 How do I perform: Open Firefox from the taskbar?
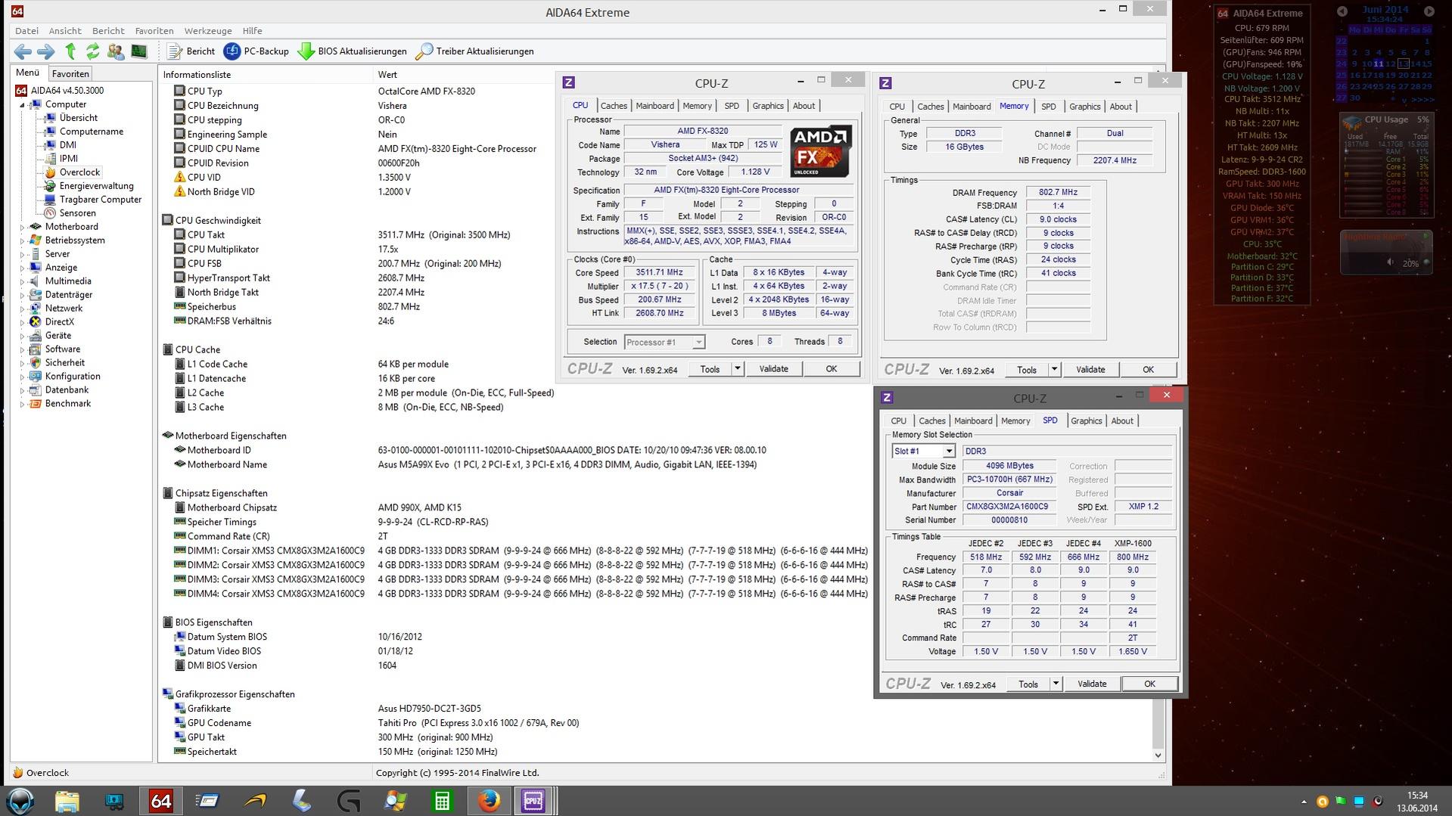pos(489,801)
